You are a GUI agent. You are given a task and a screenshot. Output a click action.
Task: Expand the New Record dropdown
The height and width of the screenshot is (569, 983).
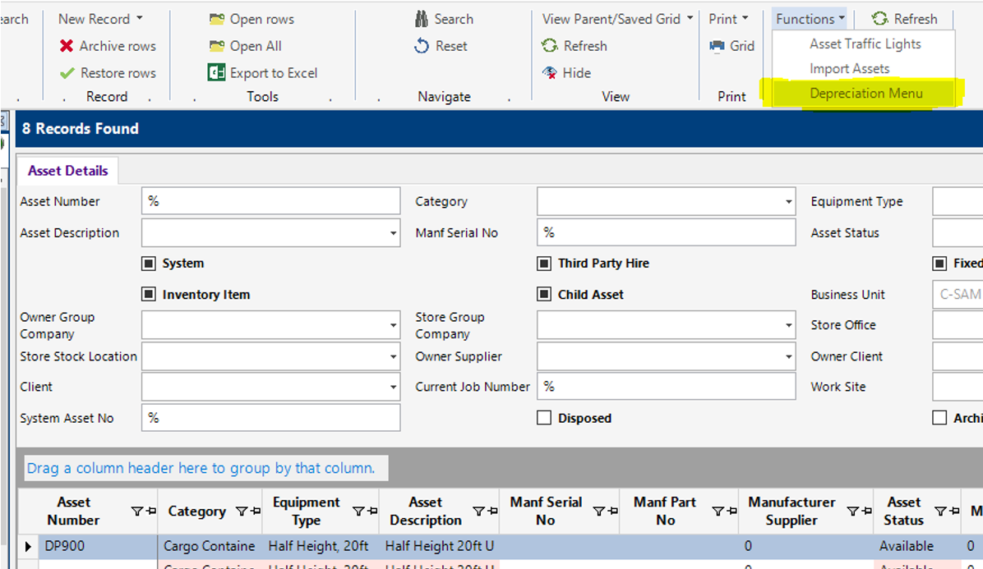point(139,19)
